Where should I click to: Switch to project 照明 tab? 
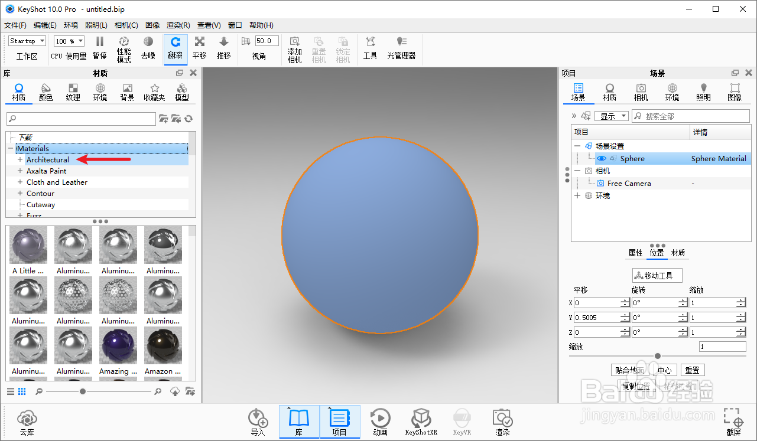click(703, 93)
